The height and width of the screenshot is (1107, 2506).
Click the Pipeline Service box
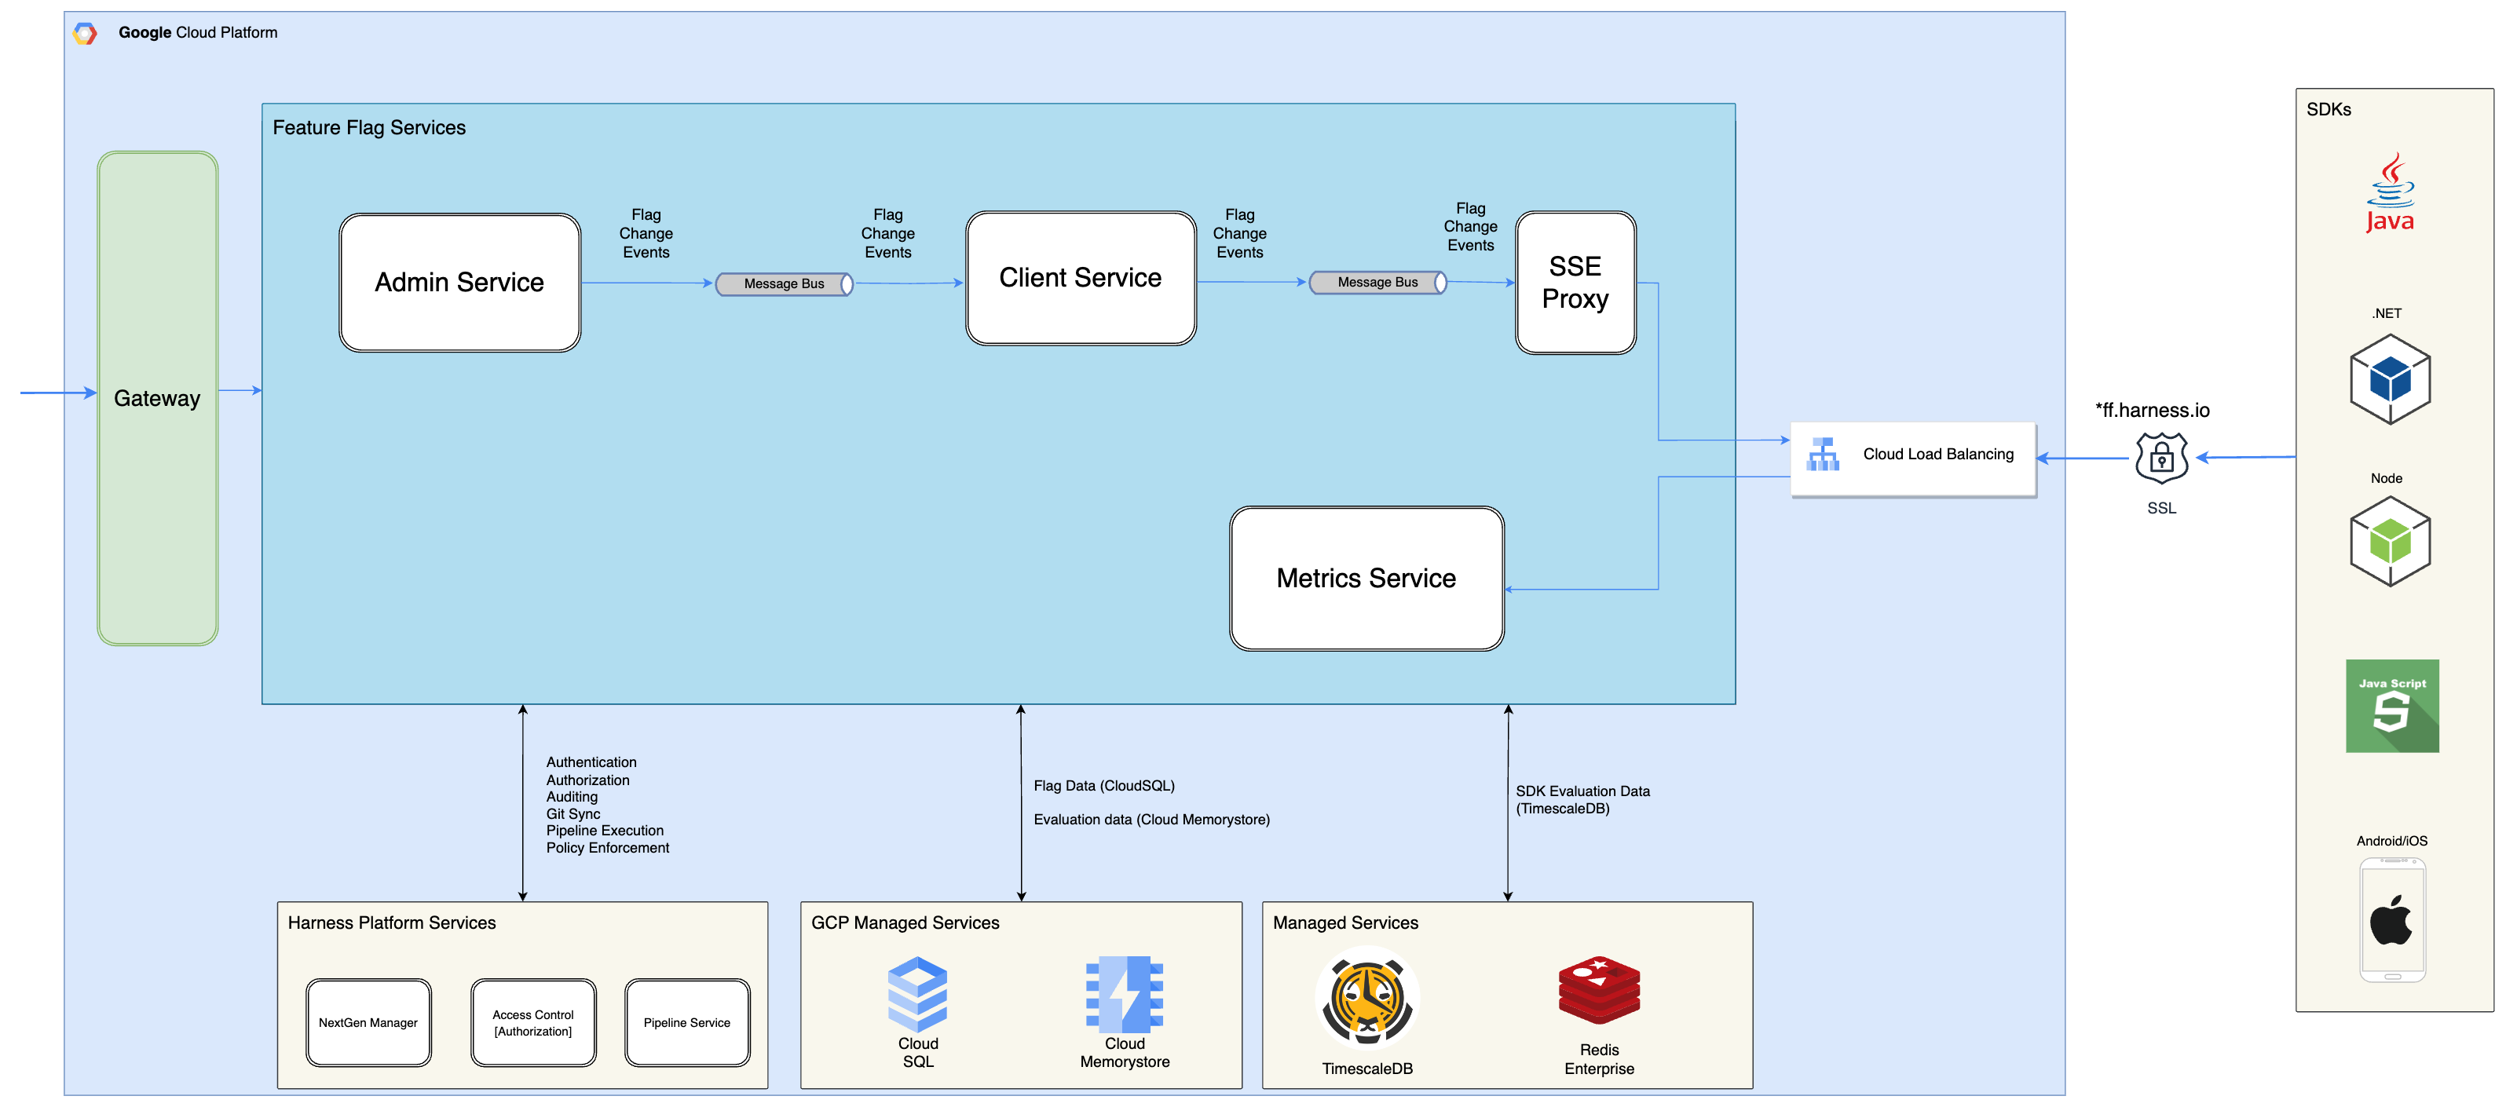pos(687,1022)
